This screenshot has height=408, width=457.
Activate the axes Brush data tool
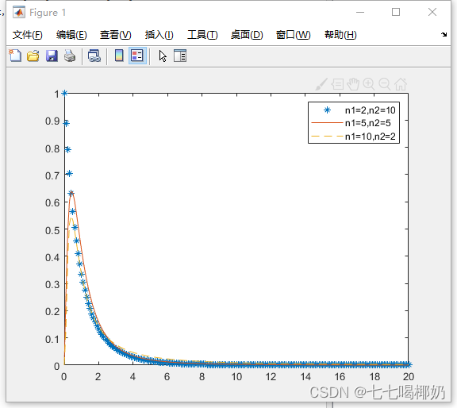(321, 84)
